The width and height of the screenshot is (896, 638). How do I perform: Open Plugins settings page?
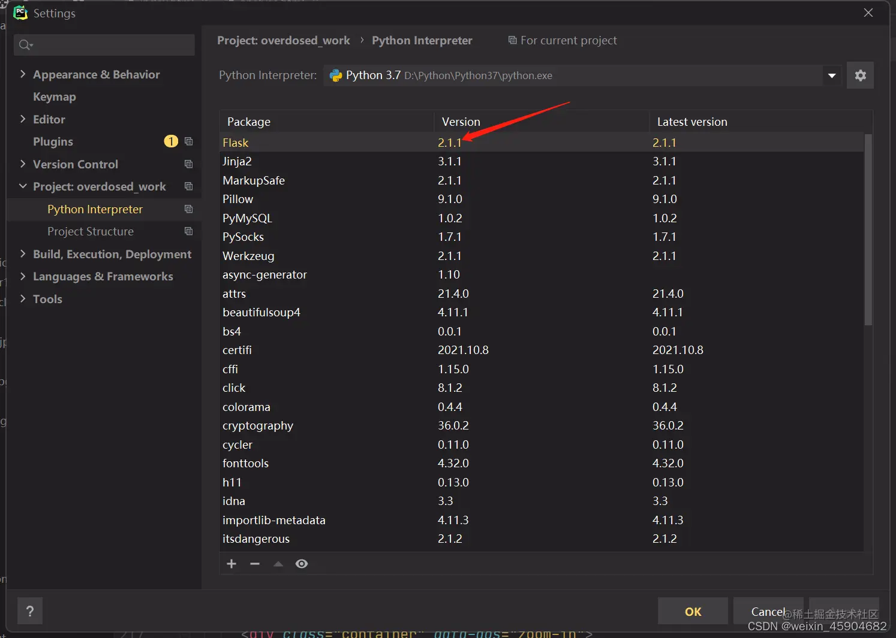coord(53,141)
